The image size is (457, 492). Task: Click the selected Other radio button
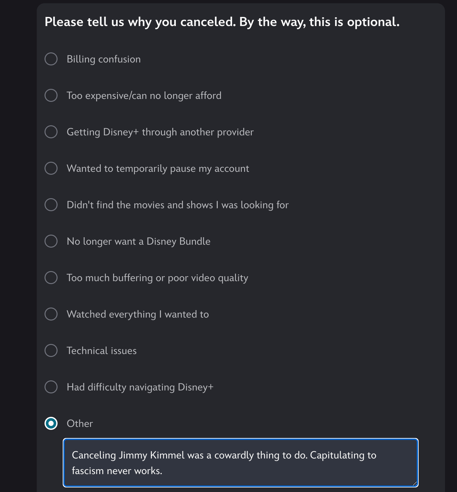pos(51,423)
